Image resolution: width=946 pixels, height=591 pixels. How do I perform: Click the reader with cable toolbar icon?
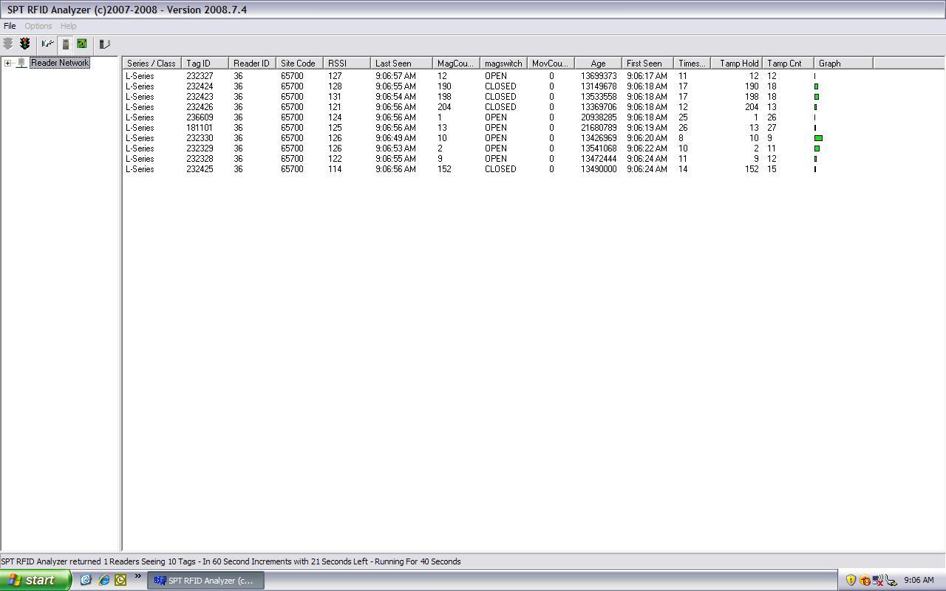[104, 44]
